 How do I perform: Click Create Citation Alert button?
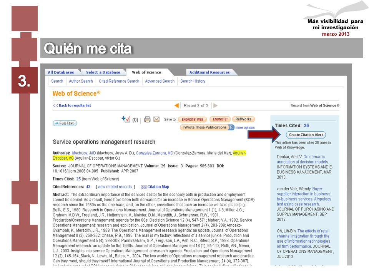point(306,135)
